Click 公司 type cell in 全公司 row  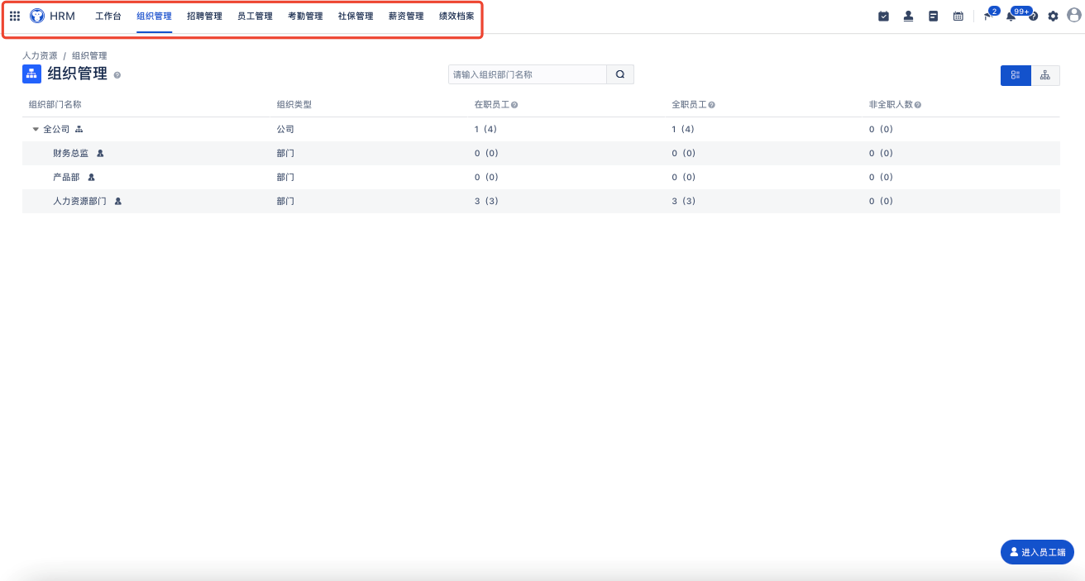pyautogui.click(x=285, y=129)
